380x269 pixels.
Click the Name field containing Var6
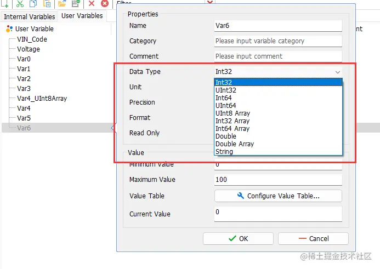[x=278, y=26]
